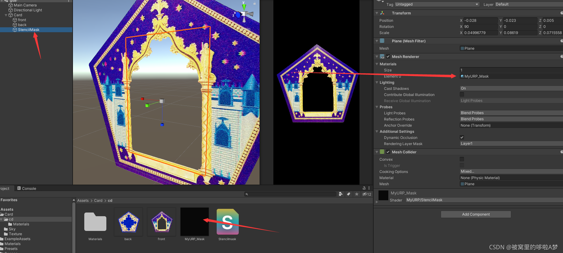Select the back texture asset thumbnail

click(128, 222)
